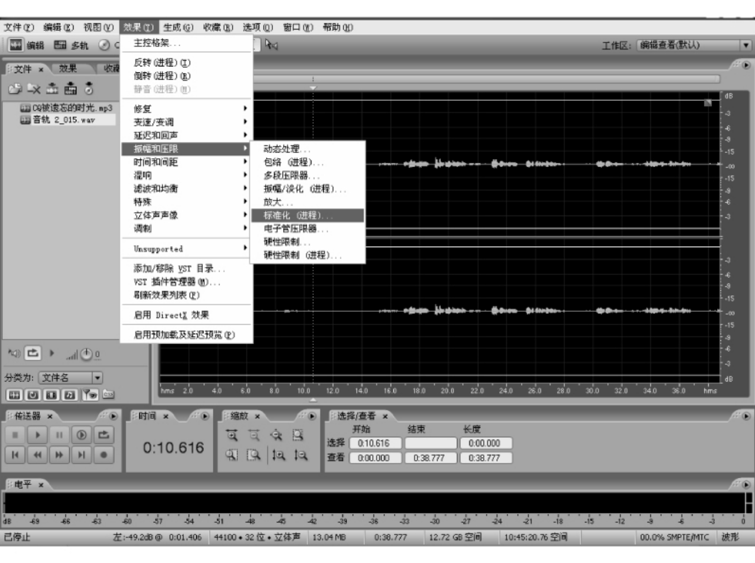Image resolution: width=755 pixels, height=563 pixels.
Task: Click Play button in Transport panel
Action: point(37,435)
